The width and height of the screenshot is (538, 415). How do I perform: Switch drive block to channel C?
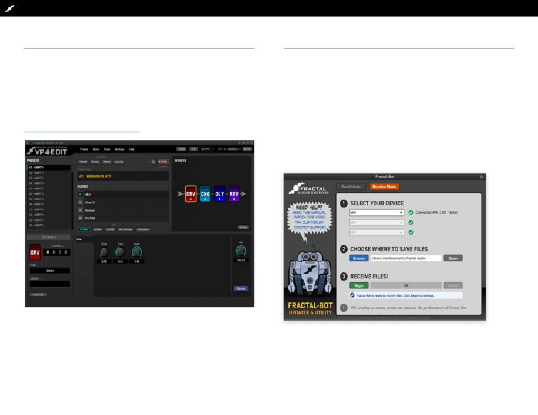pyautogui.click(x=59, y=252)
